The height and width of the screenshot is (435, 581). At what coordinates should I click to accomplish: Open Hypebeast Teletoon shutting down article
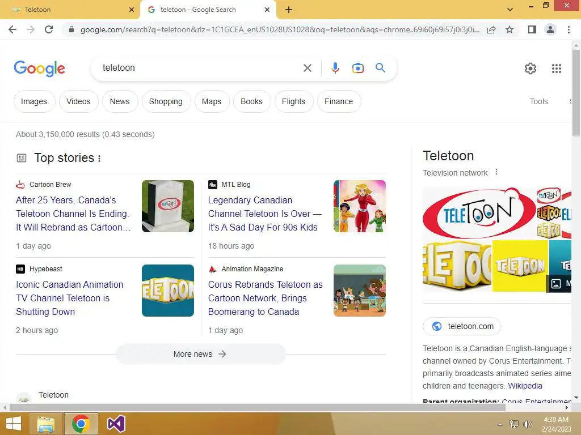point(70,298)
